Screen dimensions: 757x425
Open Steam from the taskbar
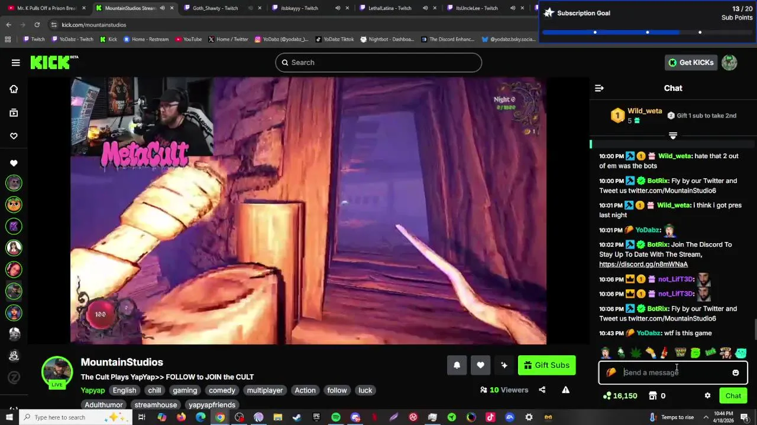[297, 417]
